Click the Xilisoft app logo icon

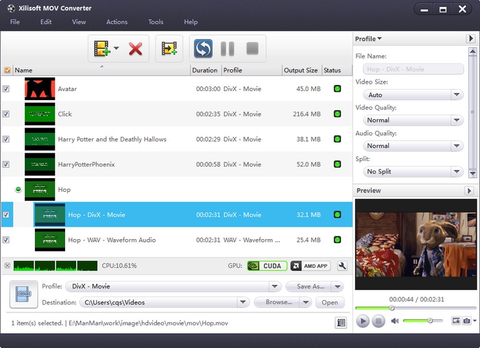point(11,8)
